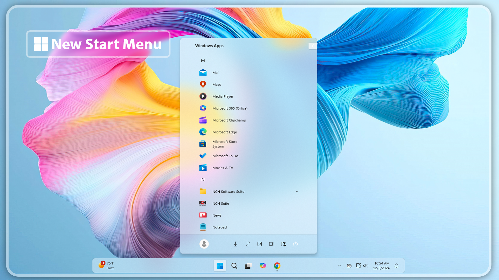Image resolution: width=499 pixels, height=280 pixels.
Task: Click the Microsoft Clipchamp label
Action: pos(229,120)
